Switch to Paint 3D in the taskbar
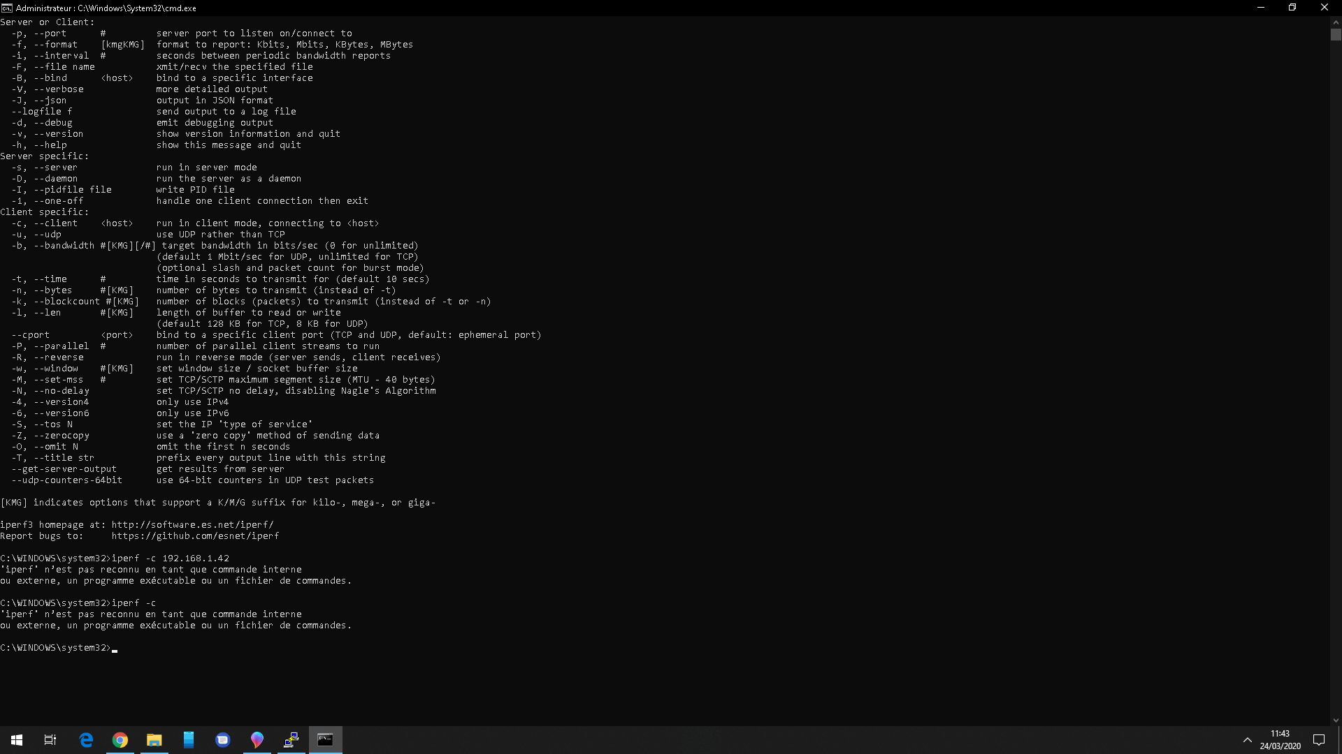Viewport: 1342px width, 754px height. pyautogui.click(x=257, y=740)
